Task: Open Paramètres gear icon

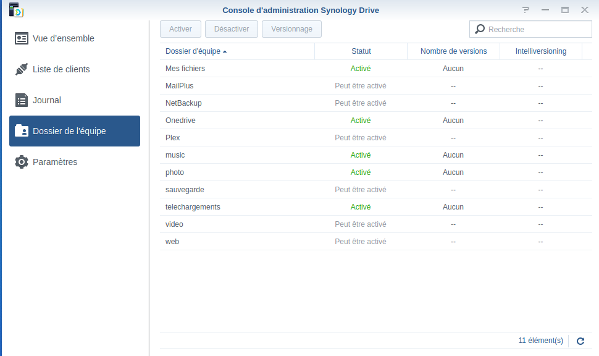Action: tap(22, 162)
